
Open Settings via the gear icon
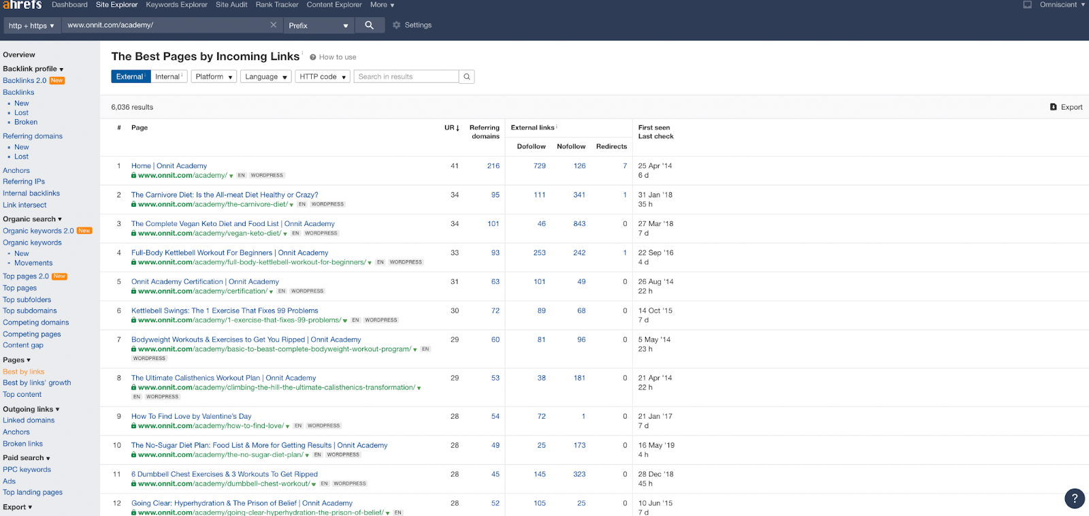point(397,25)
